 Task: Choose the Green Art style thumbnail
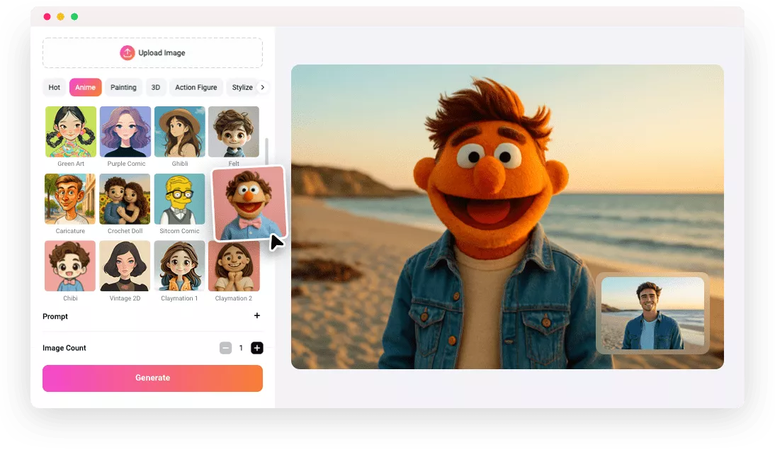(x=71, y=132)
